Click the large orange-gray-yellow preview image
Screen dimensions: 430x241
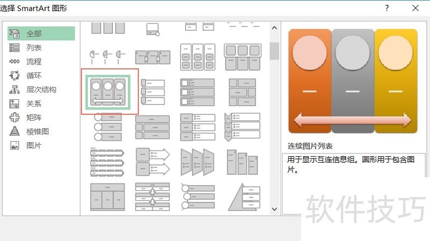click(353, 81)
